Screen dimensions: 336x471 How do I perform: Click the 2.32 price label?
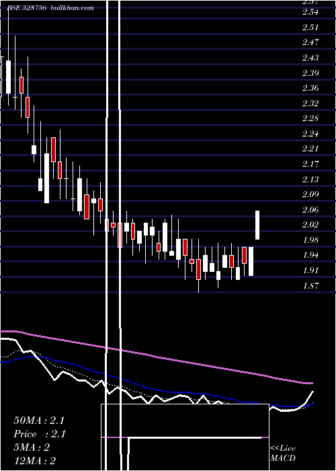pos(310,104)
